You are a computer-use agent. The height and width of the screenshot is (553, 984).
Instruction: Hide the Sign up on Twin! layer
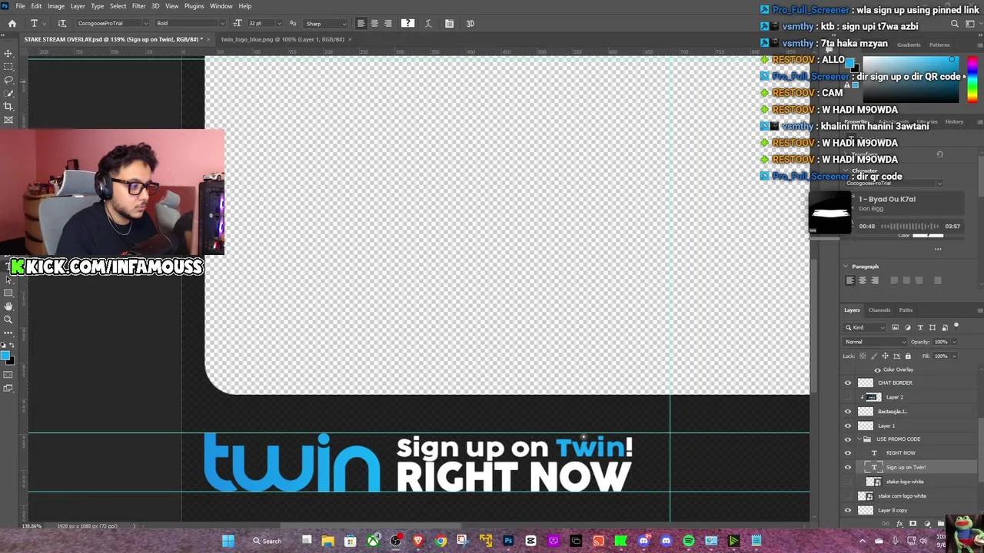click(848, 467)
